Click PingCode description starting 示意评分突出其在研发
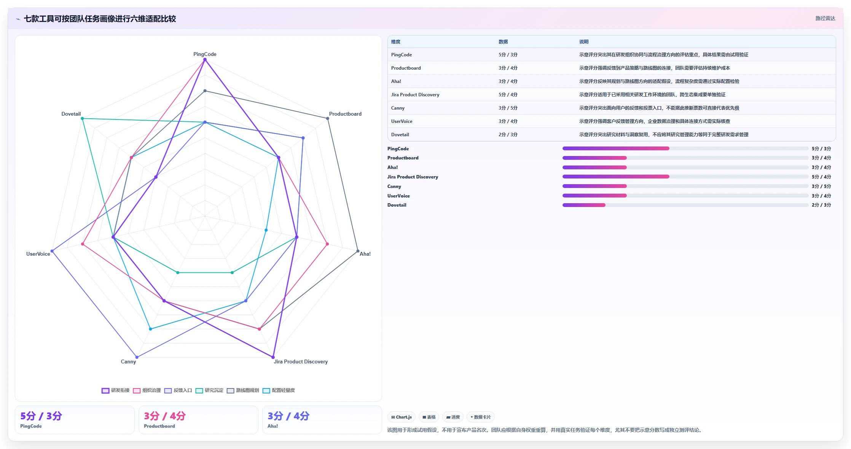The image size is (851, 449). coord(664,55)
